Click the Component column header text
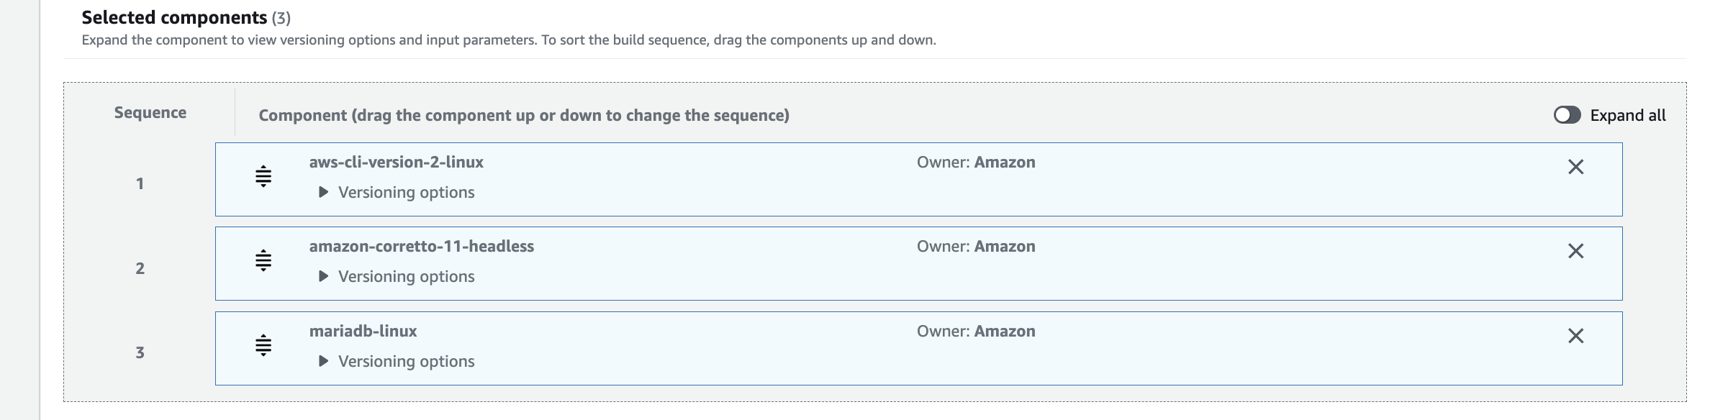Screen dimensions: 1710x420 (524, 115)
